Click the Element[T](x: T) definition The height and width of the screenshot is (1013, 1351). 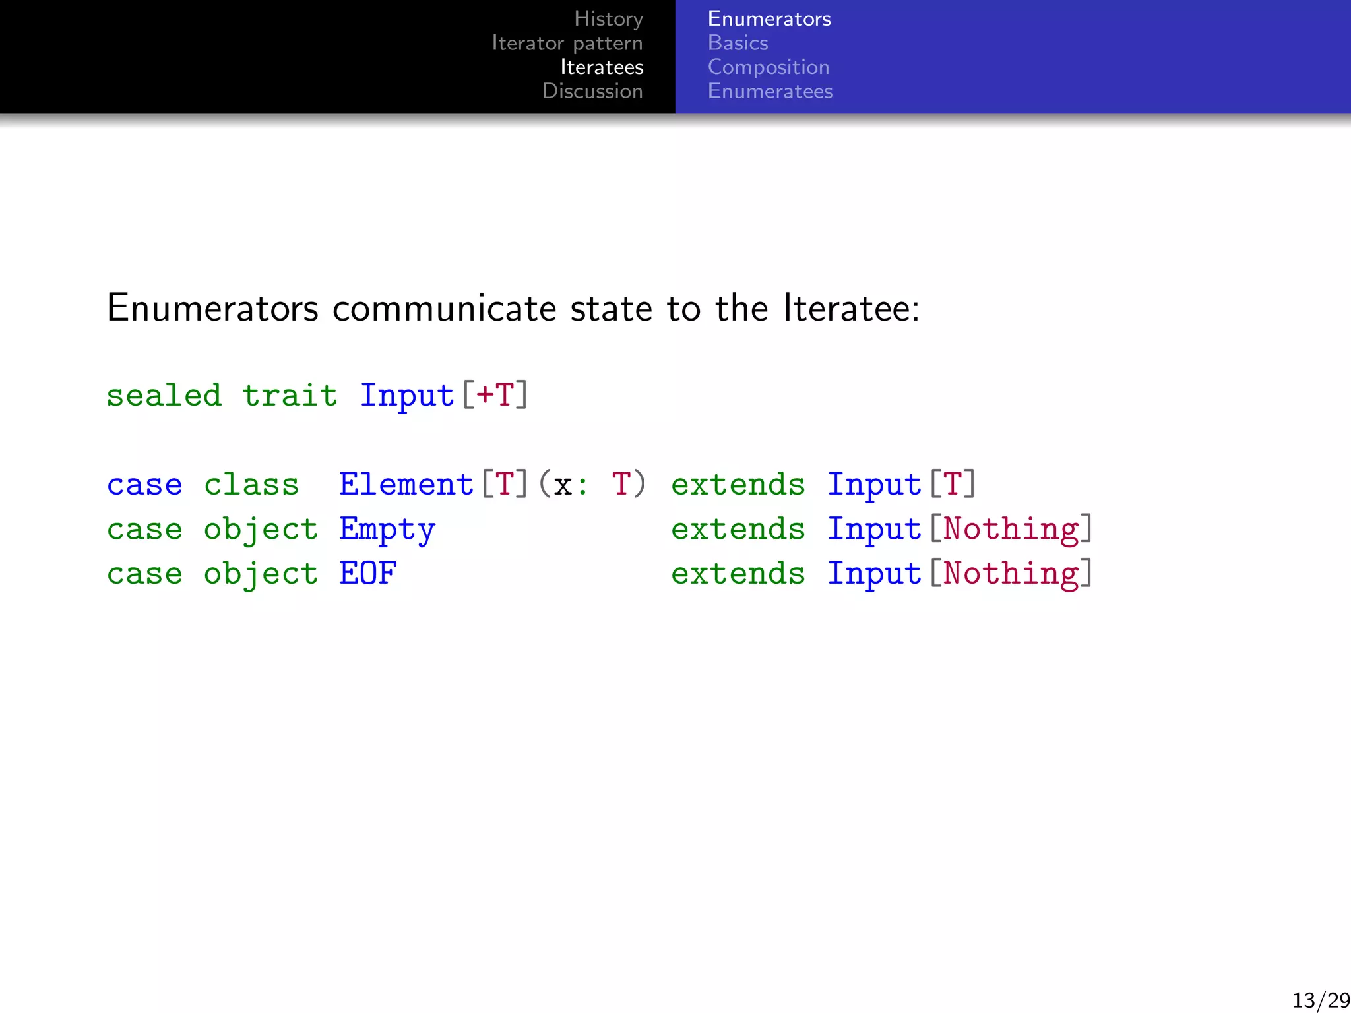point(493,485)
